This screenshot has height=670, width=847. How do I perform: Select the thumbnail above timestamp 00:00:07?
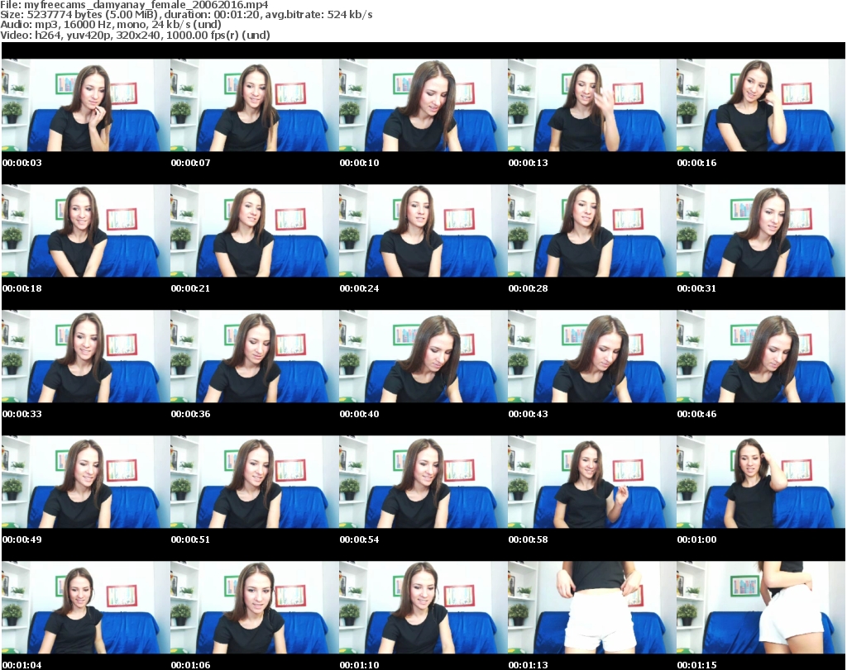coord(255,105)
